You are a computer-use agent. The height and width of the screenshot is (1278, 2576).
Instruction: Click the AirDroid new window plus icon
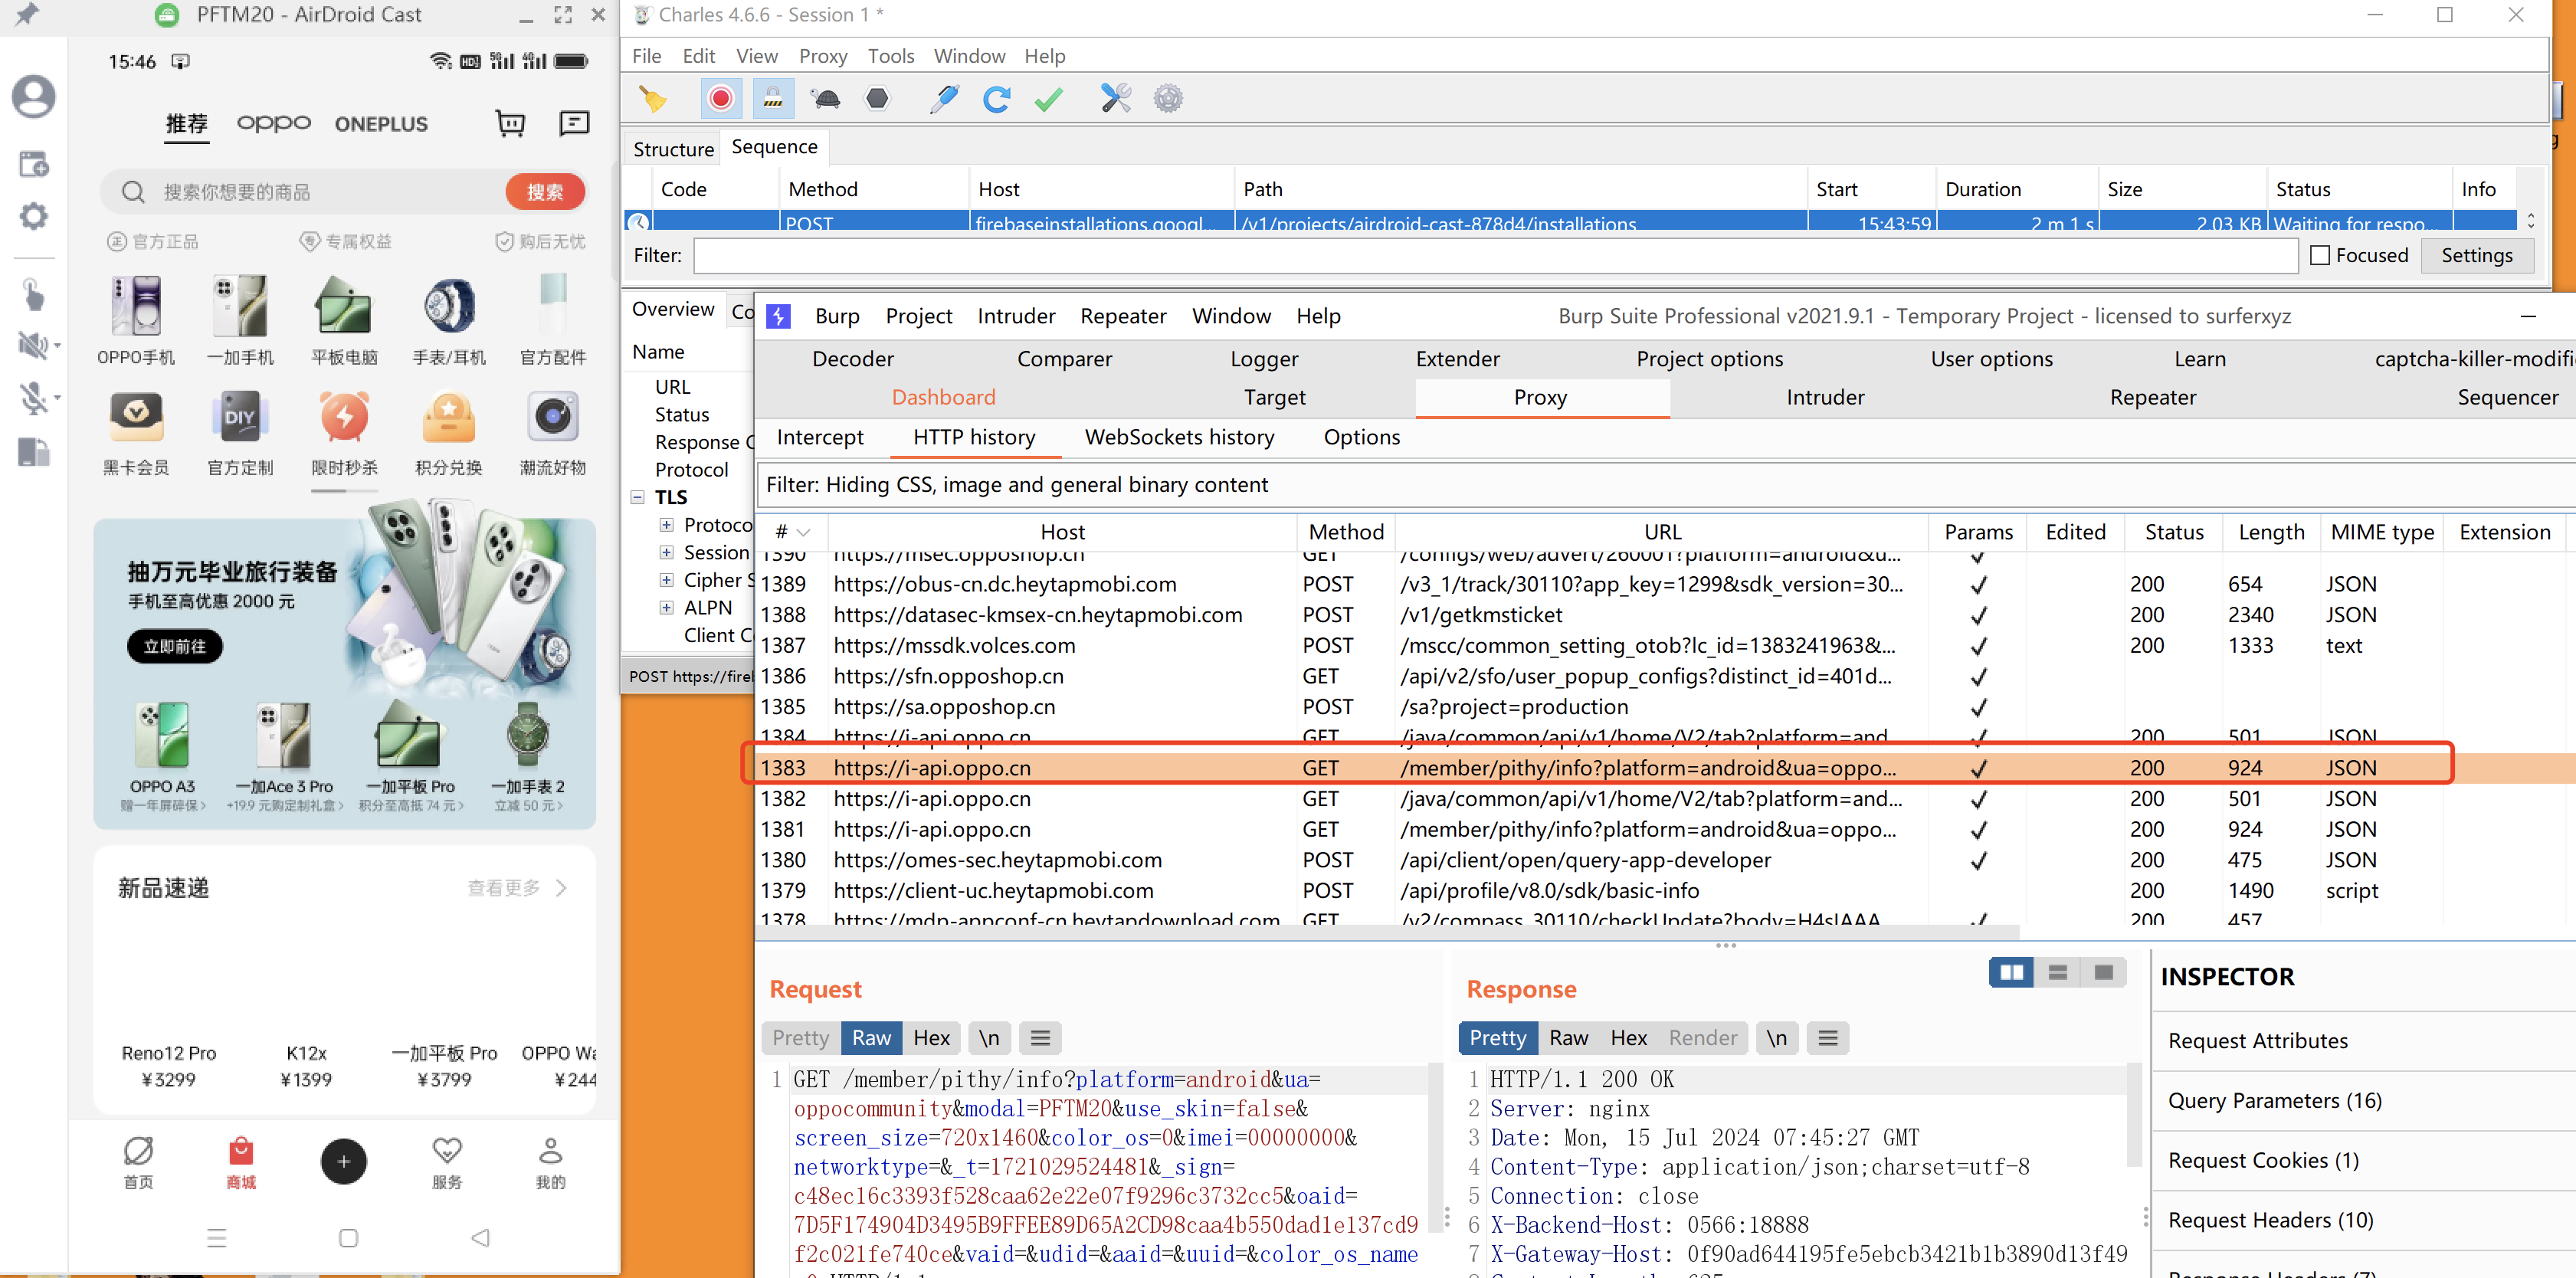point(33,163)
